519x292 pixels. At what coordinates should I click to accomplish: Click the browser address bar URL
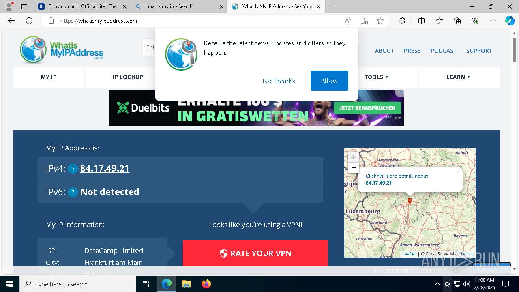(99, 21)
